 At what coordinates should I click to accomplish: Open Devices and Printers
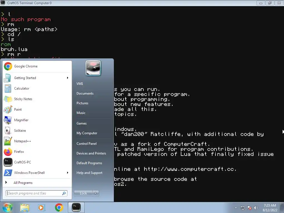click(x=91, y=153)
